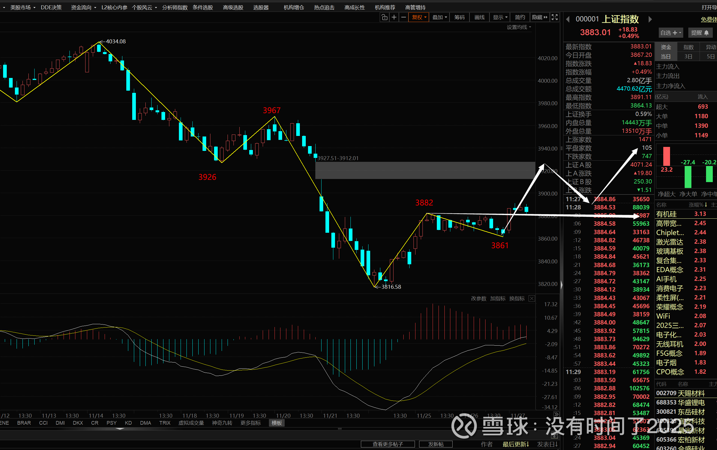Zoom out chart with minus icon
This screenshot has height=450, width=717.
(x=404, y=17)
